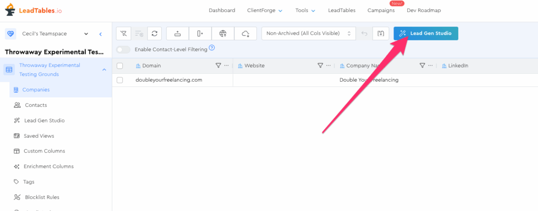Viewport: 538px width, 211px height.
Task: Click the globe web import icon
Action: click(223, 34)
